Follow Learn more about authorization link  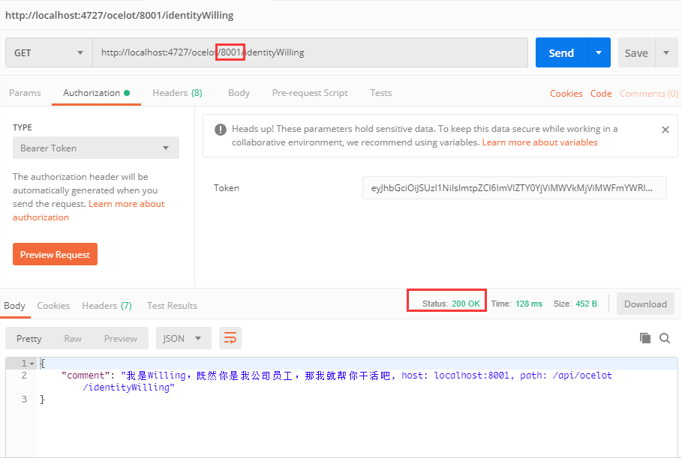[x=89, y=211]
